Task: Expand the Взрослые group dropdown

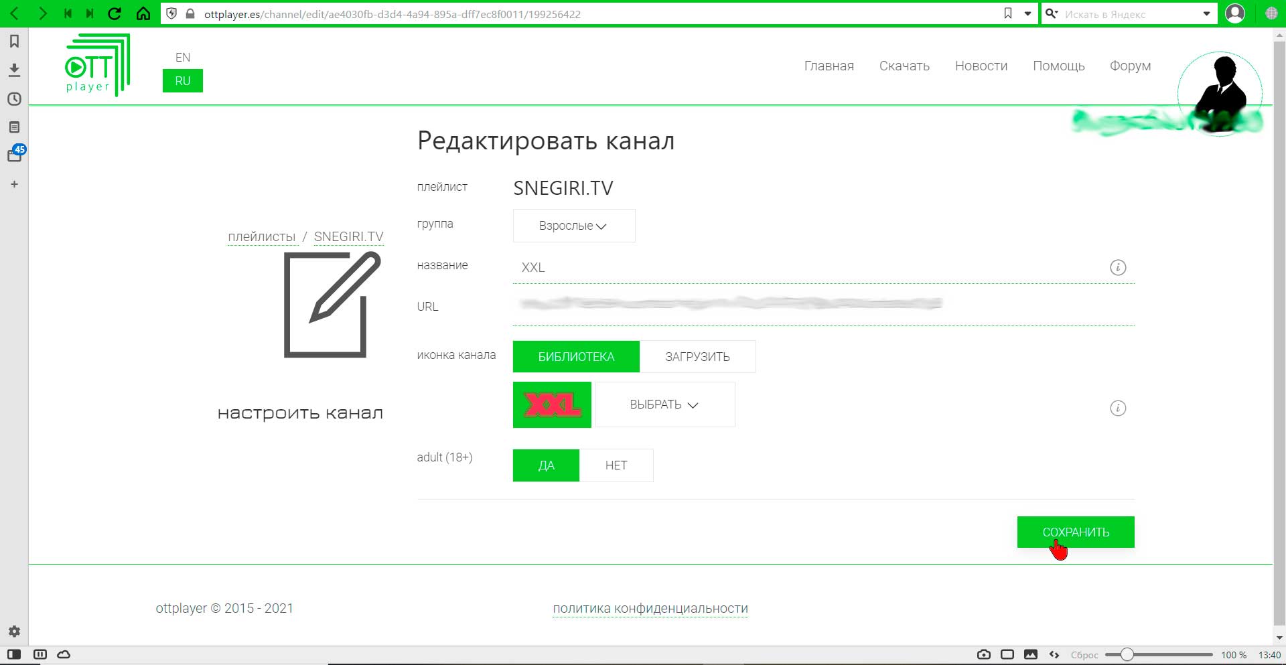Action: pos(574,226)
